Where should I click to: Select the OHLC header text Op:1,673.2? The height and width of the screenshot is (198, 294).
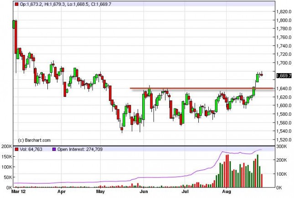31,4
